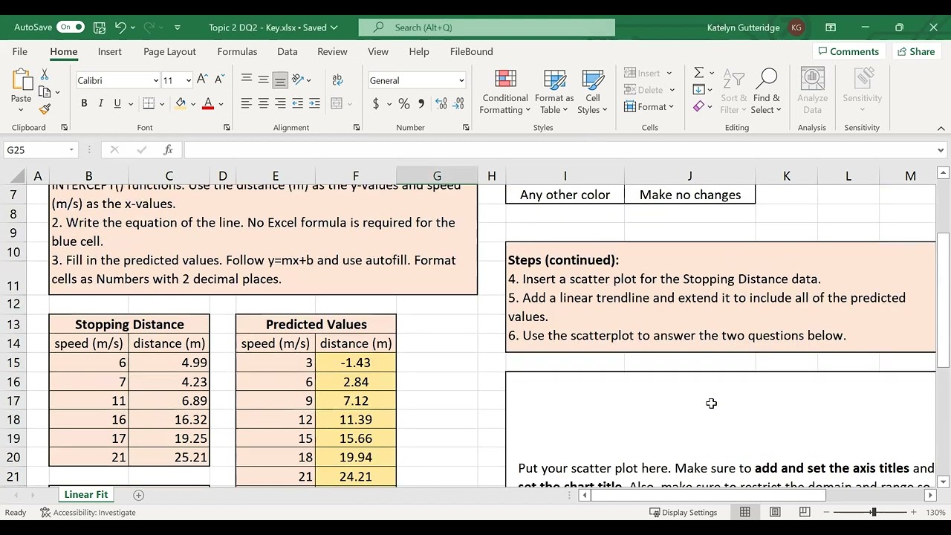Toggle bold formatting
This screenshot has width=951, height=535.
(84, 104)
